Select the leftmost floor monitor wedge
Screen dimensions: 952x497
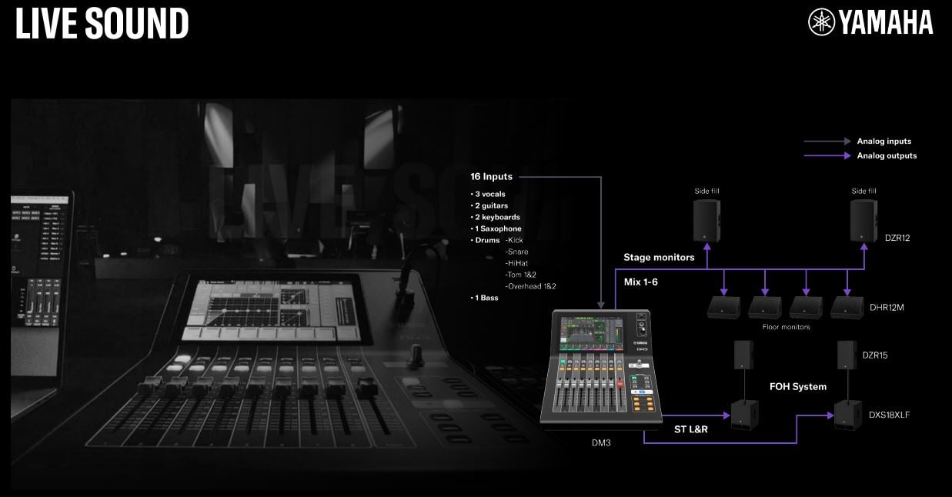723,308
